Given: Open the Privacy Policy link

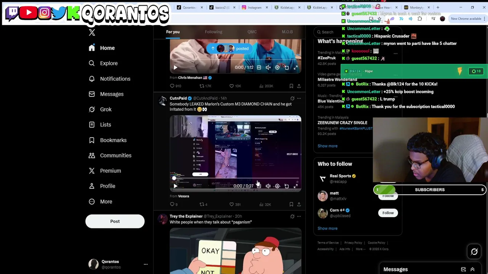Looking at the screenshot, I should [353, 243].
